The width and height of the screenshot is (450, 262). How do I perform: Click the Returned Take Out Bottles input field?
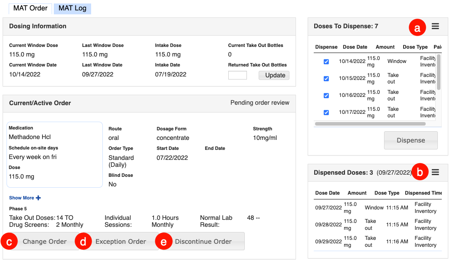tap(237, 76)
